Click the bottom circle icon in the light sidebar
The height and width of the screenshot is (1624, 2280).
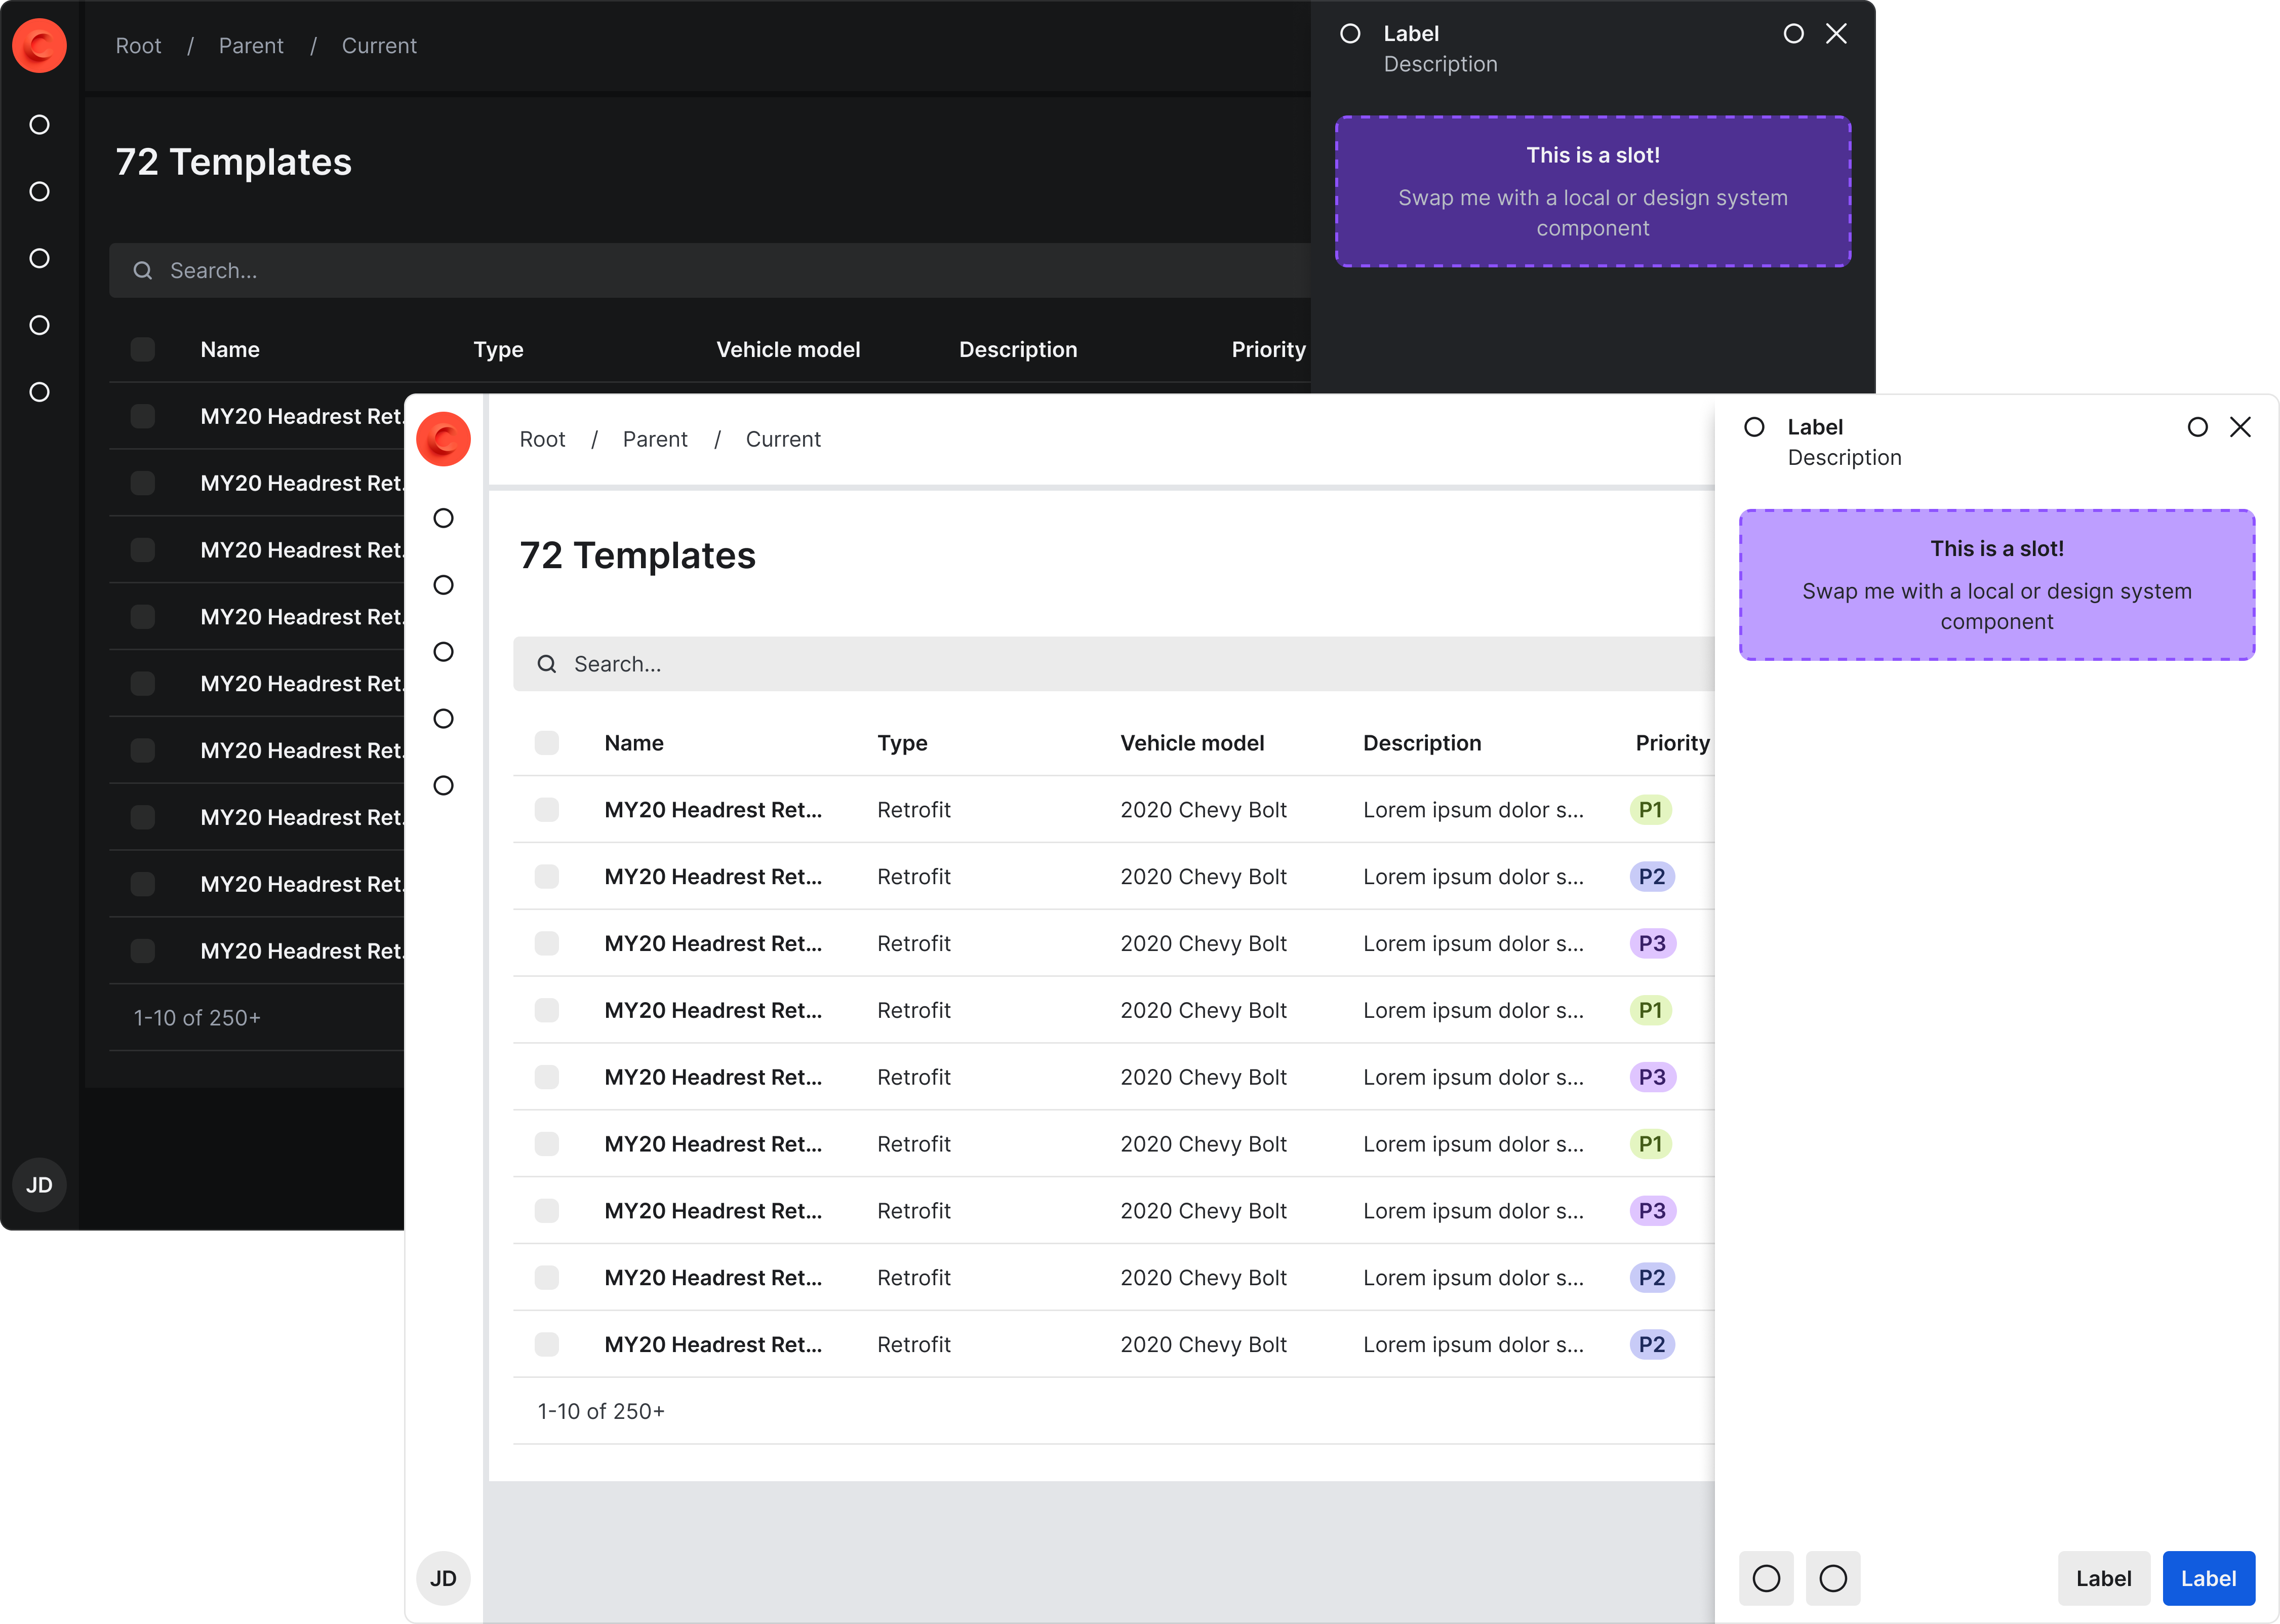point(443,785)
